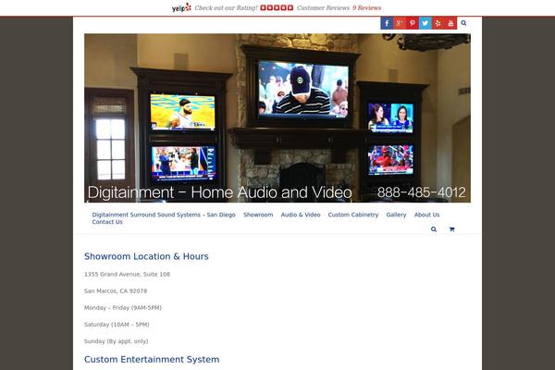The height and width of the screenshot is (370, 555).
Task: Open the 9 Reviews link
Action: point(366,7)
